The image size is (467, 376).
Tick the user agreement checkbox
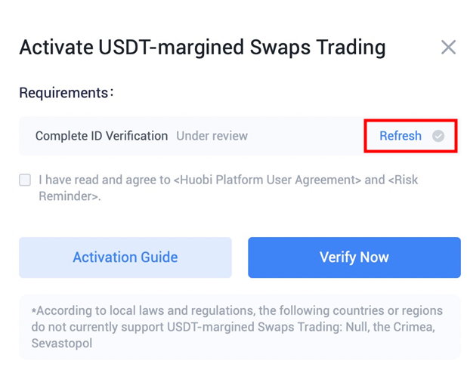tap(25, 180)
